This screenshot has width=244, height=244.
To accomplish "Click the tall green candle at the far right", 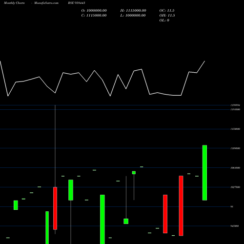I will 204,173.
